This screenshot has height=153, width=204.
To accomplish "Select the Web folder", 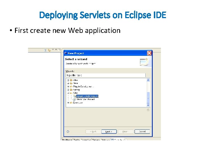I will point(75,93).
